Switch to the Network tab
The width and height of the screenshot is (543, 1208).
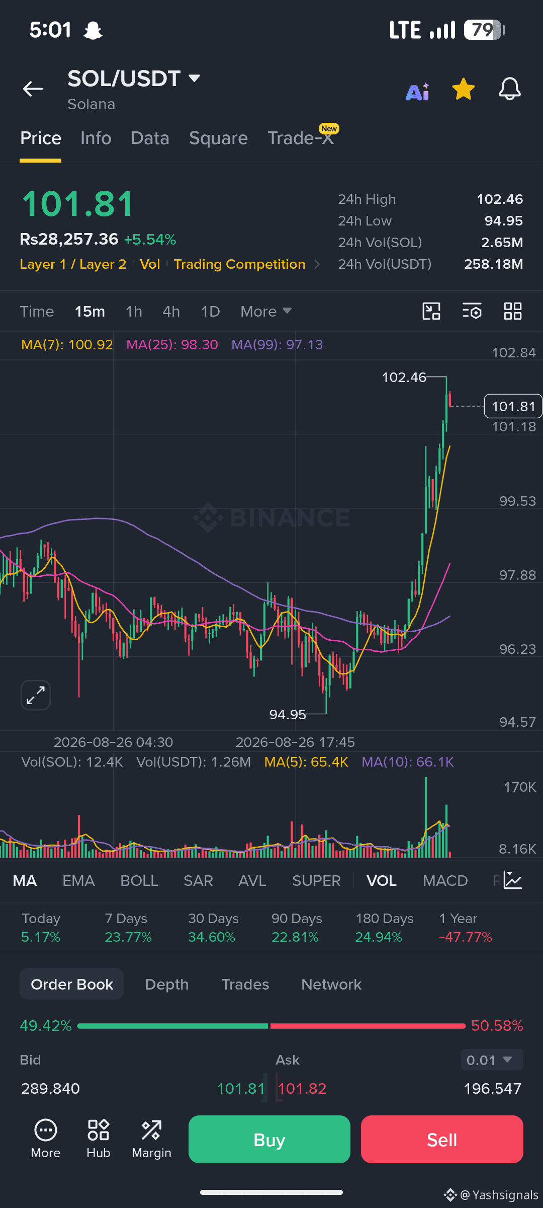[x=331, y=984]
